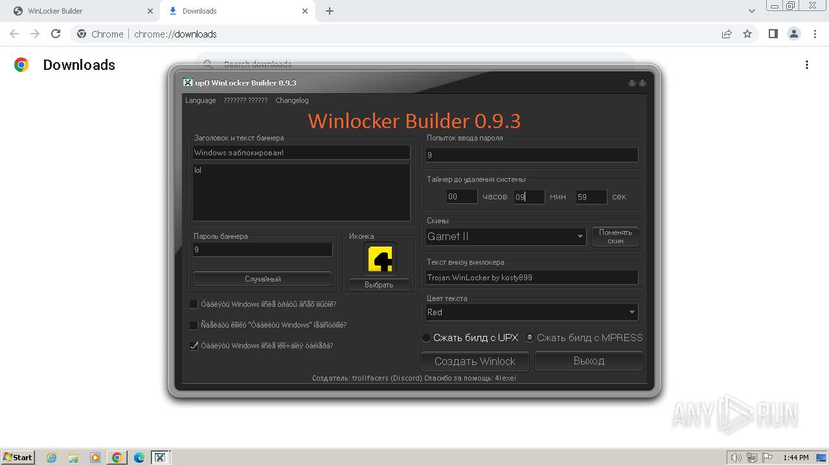Click the banner text area containing 'lol'
Viewport: 829px width, 466px height.
click(301, 192)
